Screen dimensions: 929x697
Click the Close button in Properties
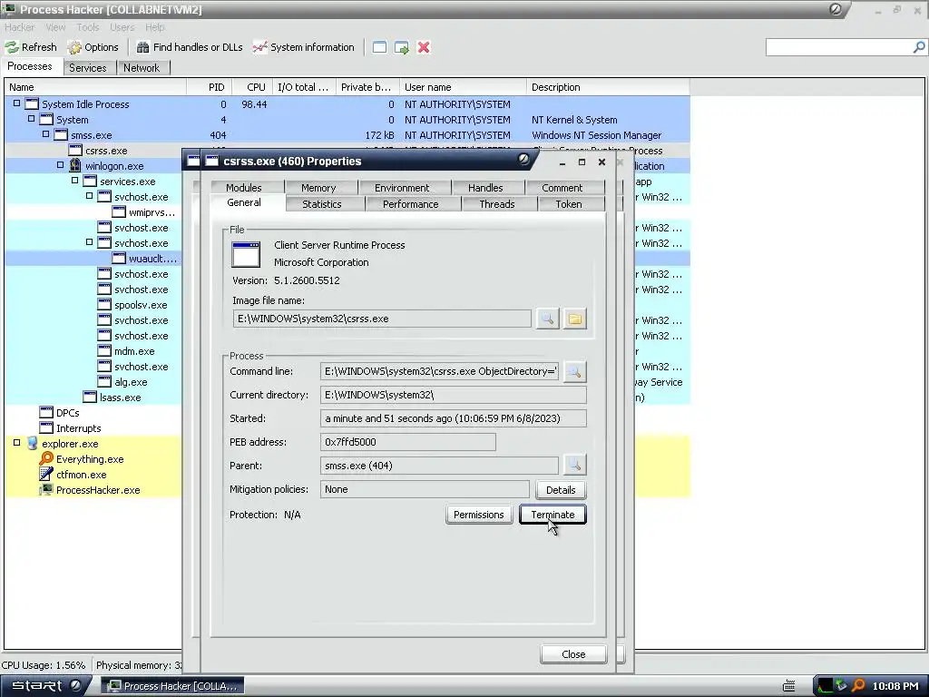[573, 653]
